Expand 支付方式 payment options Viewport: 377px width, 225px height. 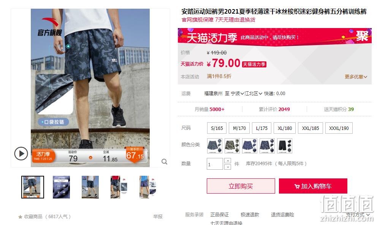coord(358,215)
